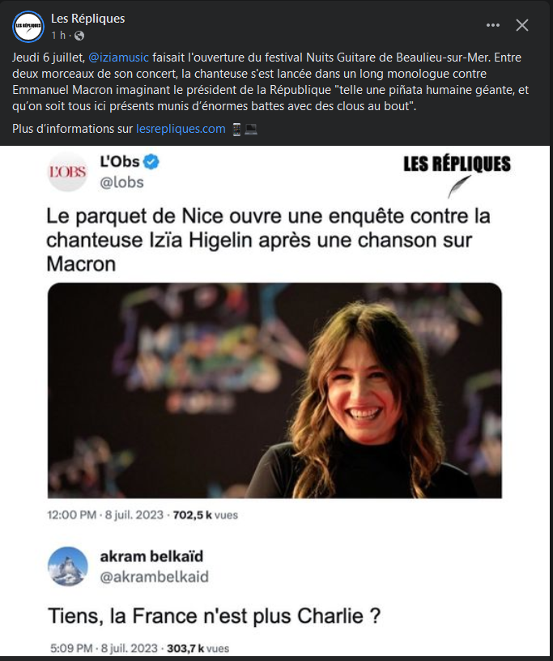Click the L'Obs red logo avatar
Screen dimensions: 553x661
coord(67,172)
